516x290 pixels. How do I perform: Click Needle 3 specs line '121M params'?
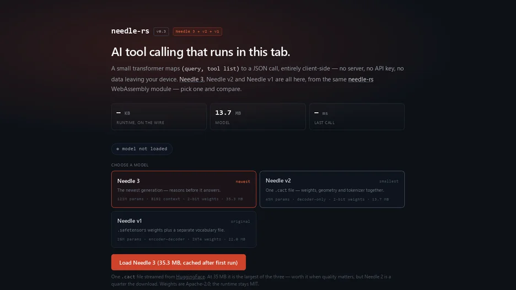coord(180,199)
